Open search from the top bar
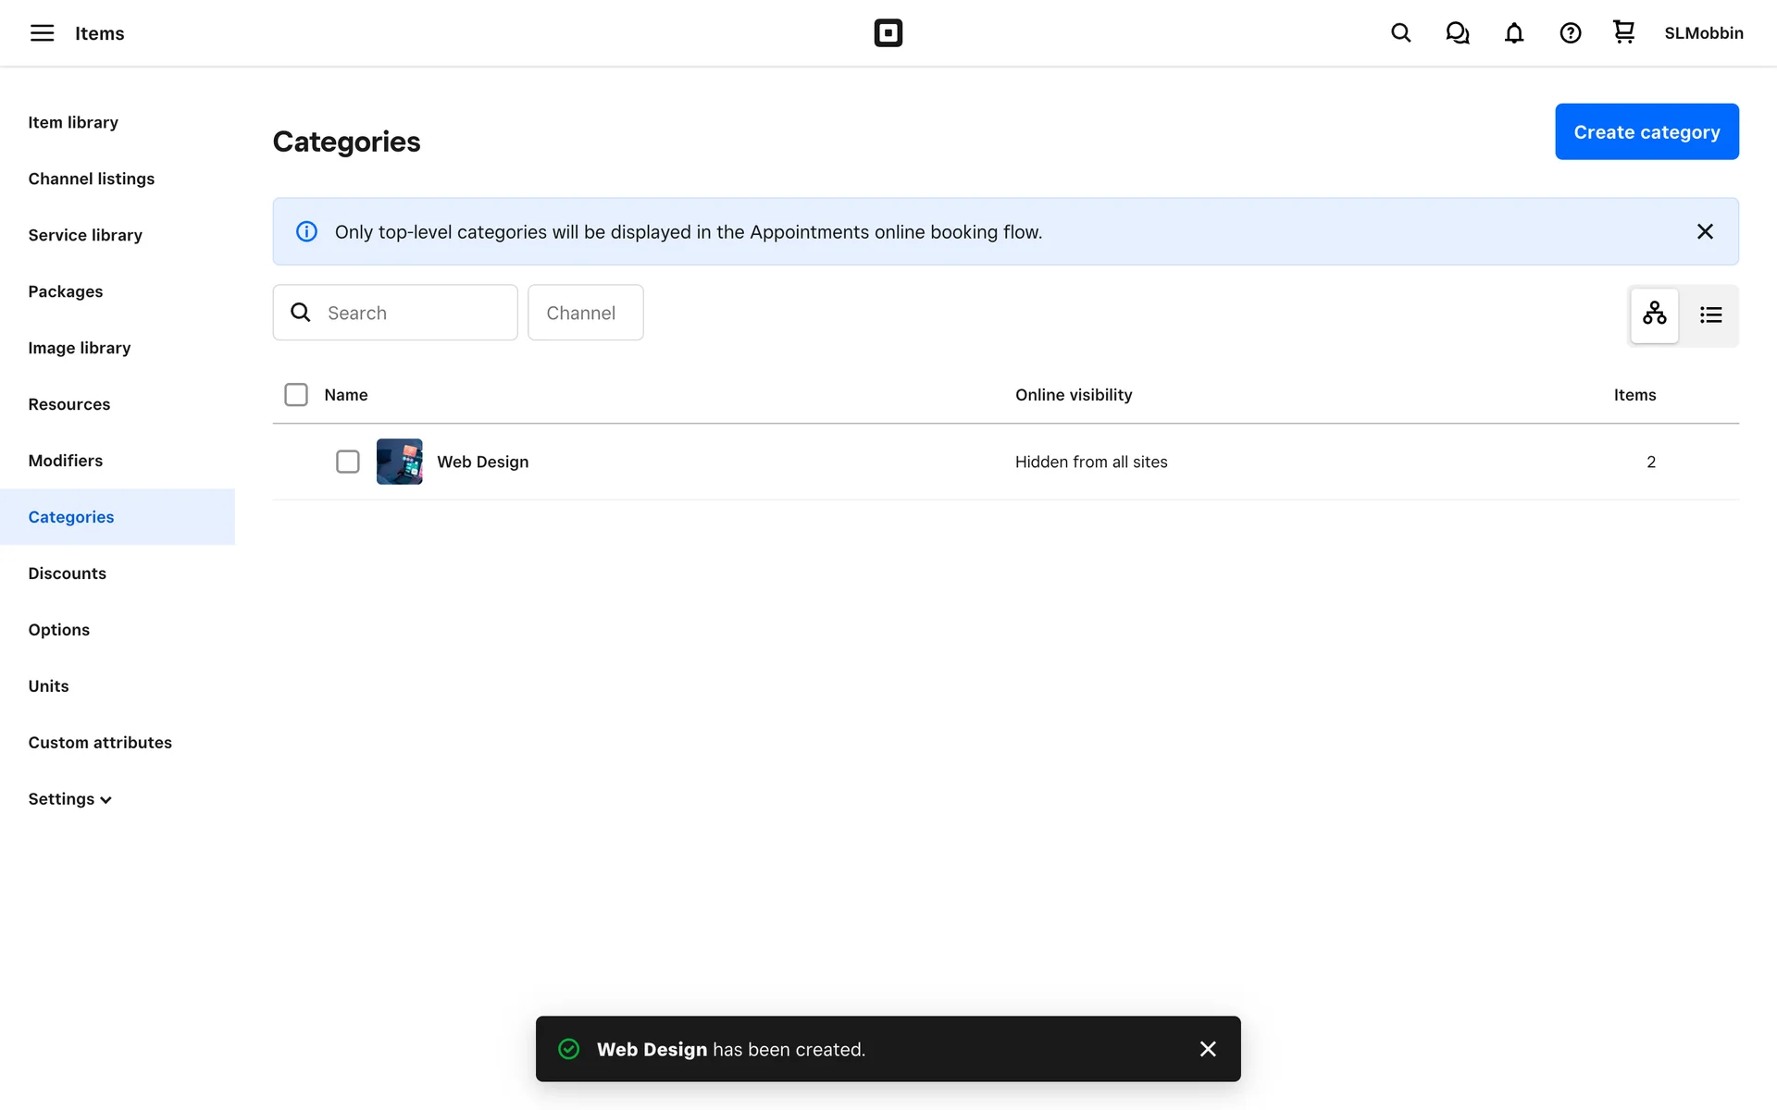 coord(1400,33)
